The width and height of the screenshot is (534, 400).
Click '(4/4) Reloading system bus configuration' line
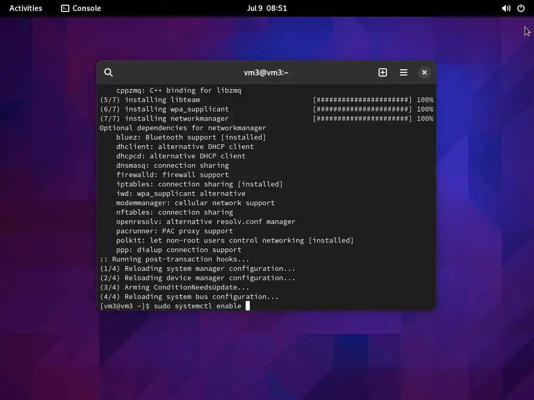189,296
